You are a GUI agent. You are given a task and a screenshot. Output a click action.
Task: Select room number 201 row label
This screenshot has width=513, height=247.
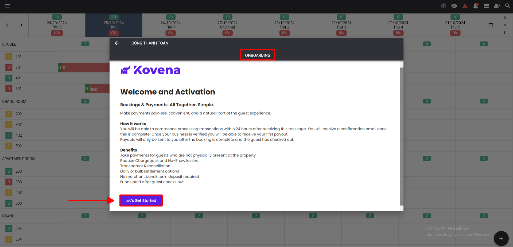click(18, 57)
